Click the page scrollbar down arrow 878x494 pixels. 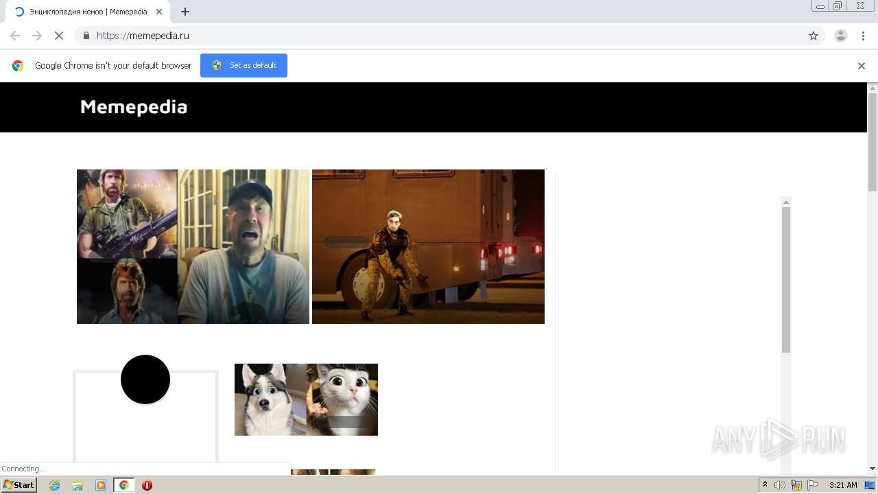pyautogui.click(x=873, y=469)
